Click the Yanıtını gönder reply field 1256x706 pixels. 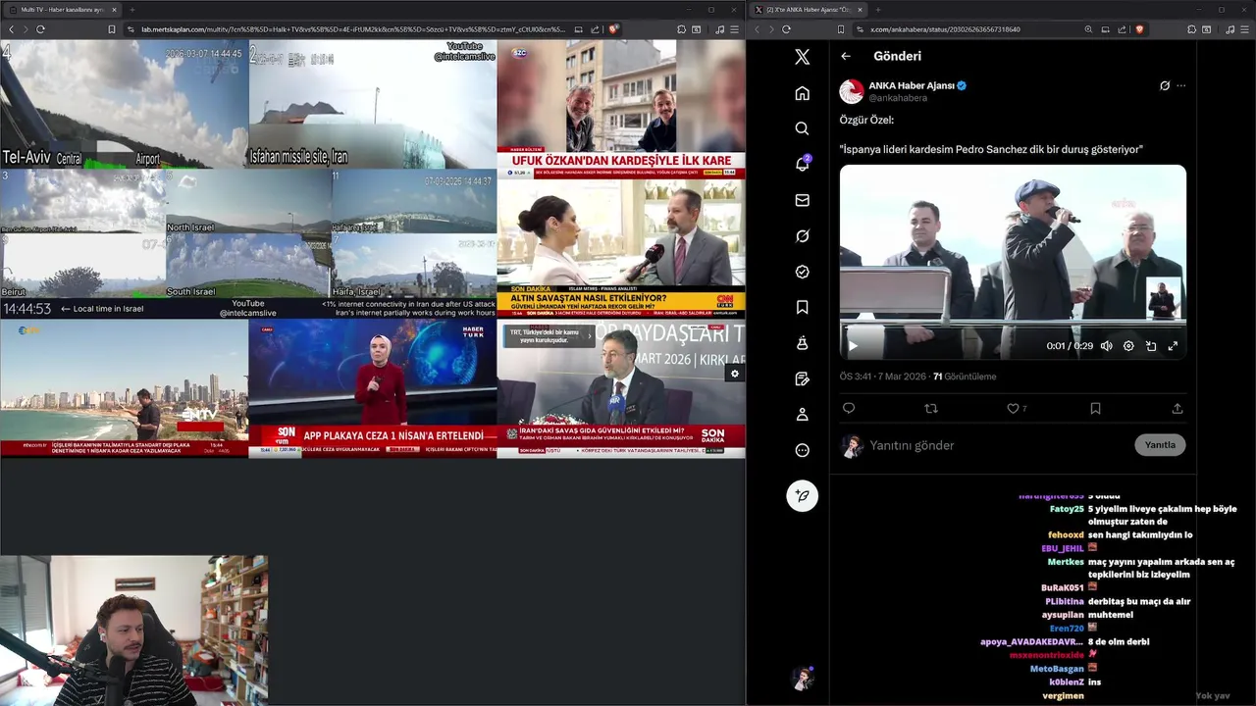click(996, 445)
